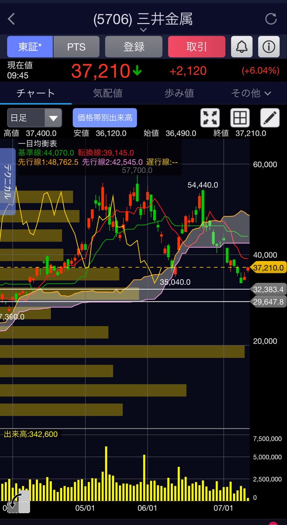Switch to PTS market
Image resolution: width=287 pixels, height=525 pixels.
tap(76, 47)
